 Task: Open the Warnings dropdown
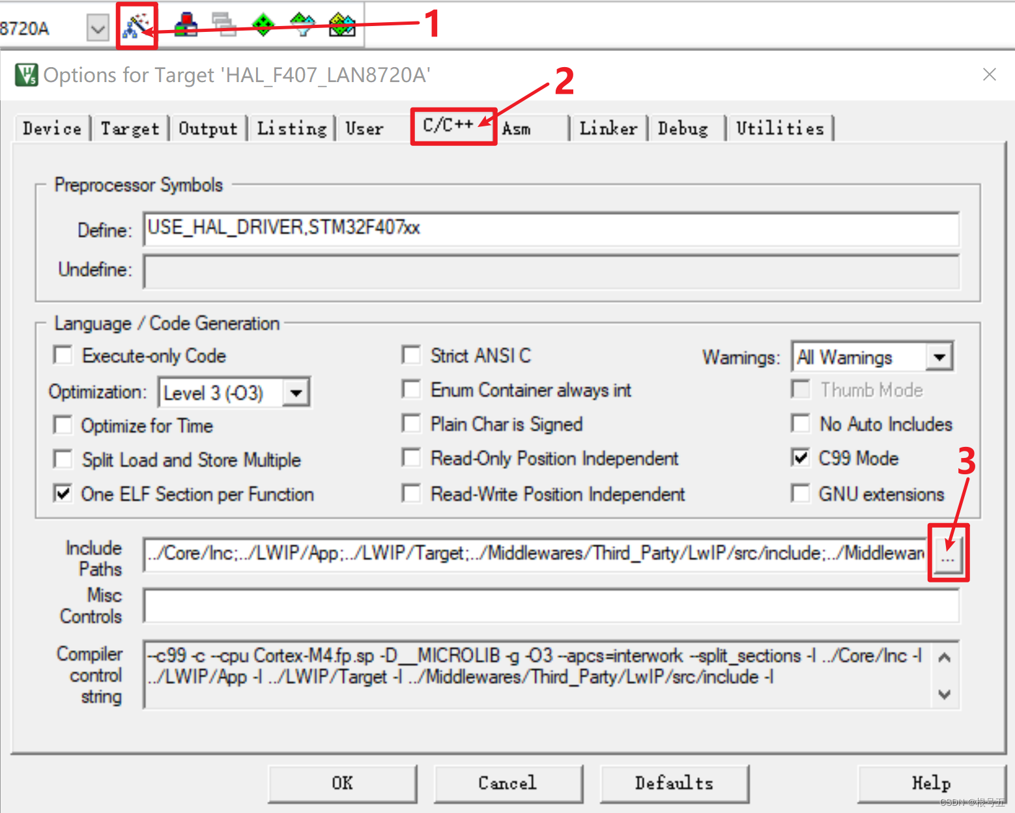click(939, 357)
